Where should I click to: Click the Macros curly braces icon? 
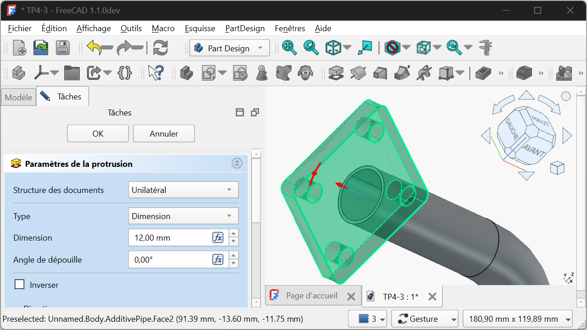coord(125,73)
